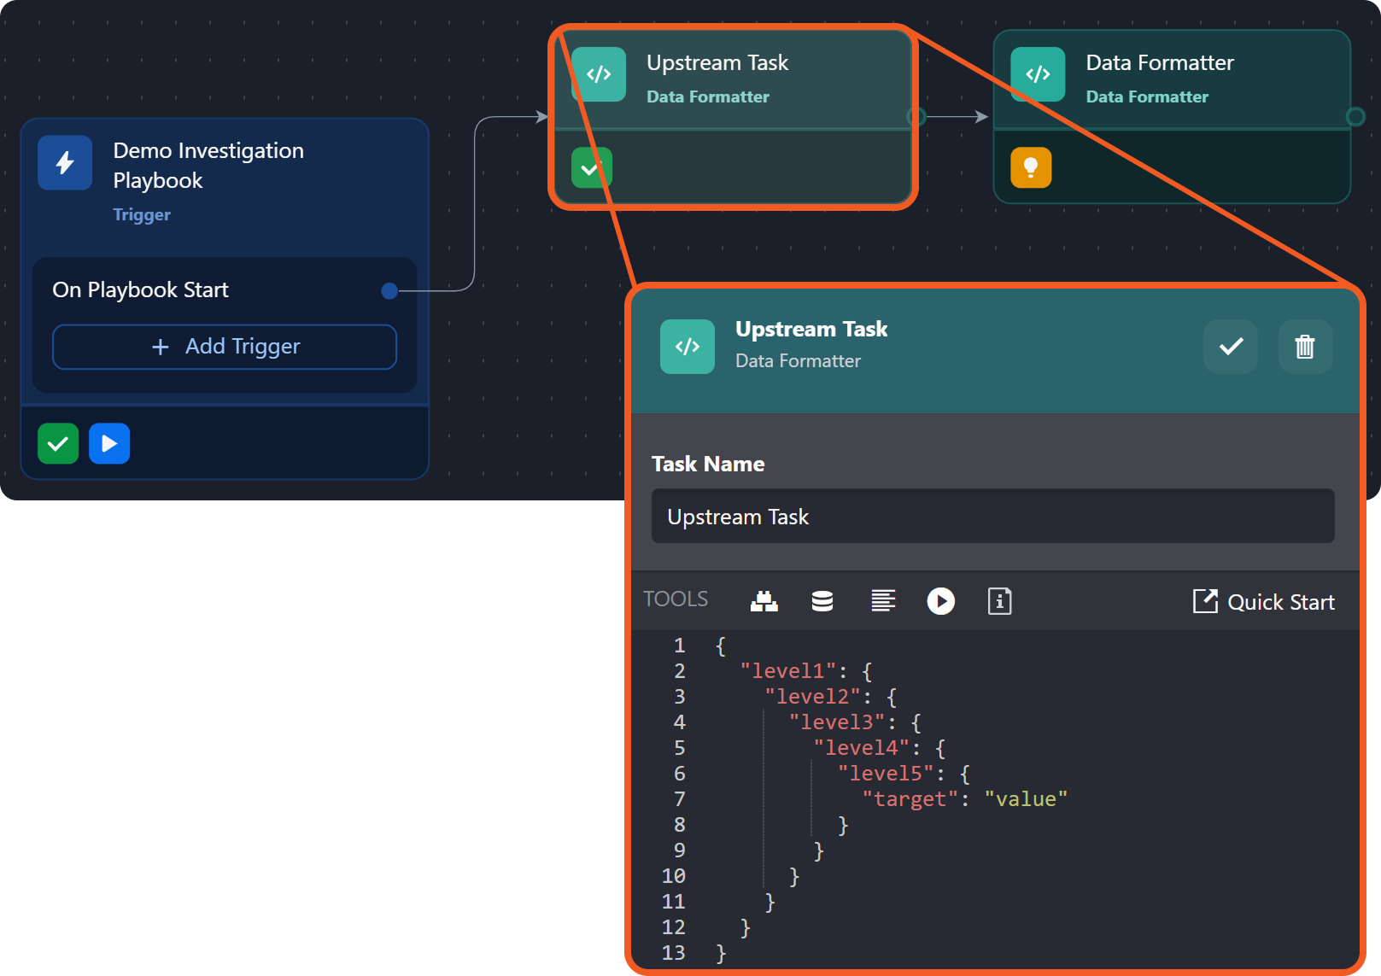Click the Upstream Task node output connector
1381x976 pixels.
point(916,117)
